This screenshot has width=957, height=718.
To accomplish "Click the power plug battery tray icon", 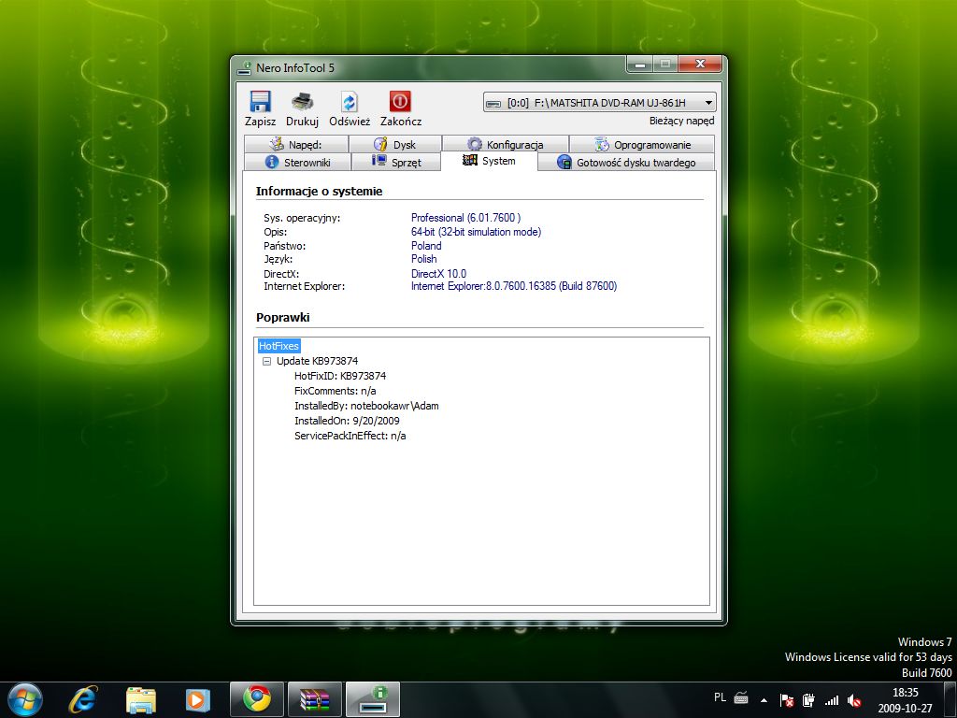I will tap(808, 700).
